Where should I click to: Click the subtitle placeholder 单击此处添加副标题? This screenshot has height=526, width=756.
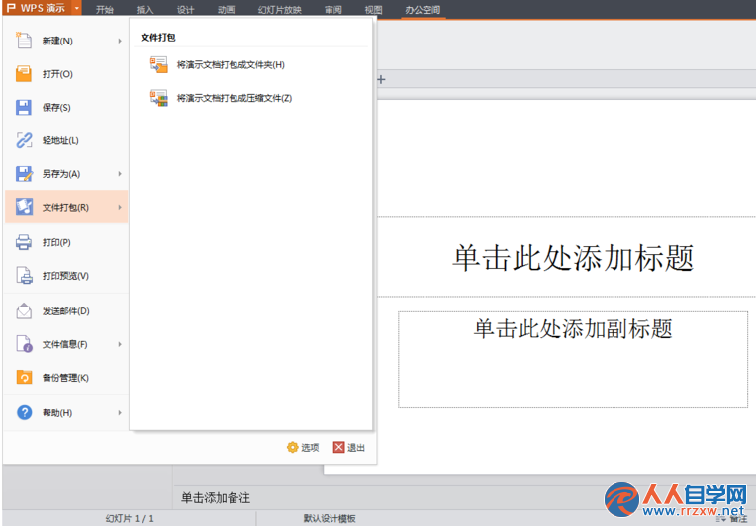pyautogui.click(x=573, y=328)
